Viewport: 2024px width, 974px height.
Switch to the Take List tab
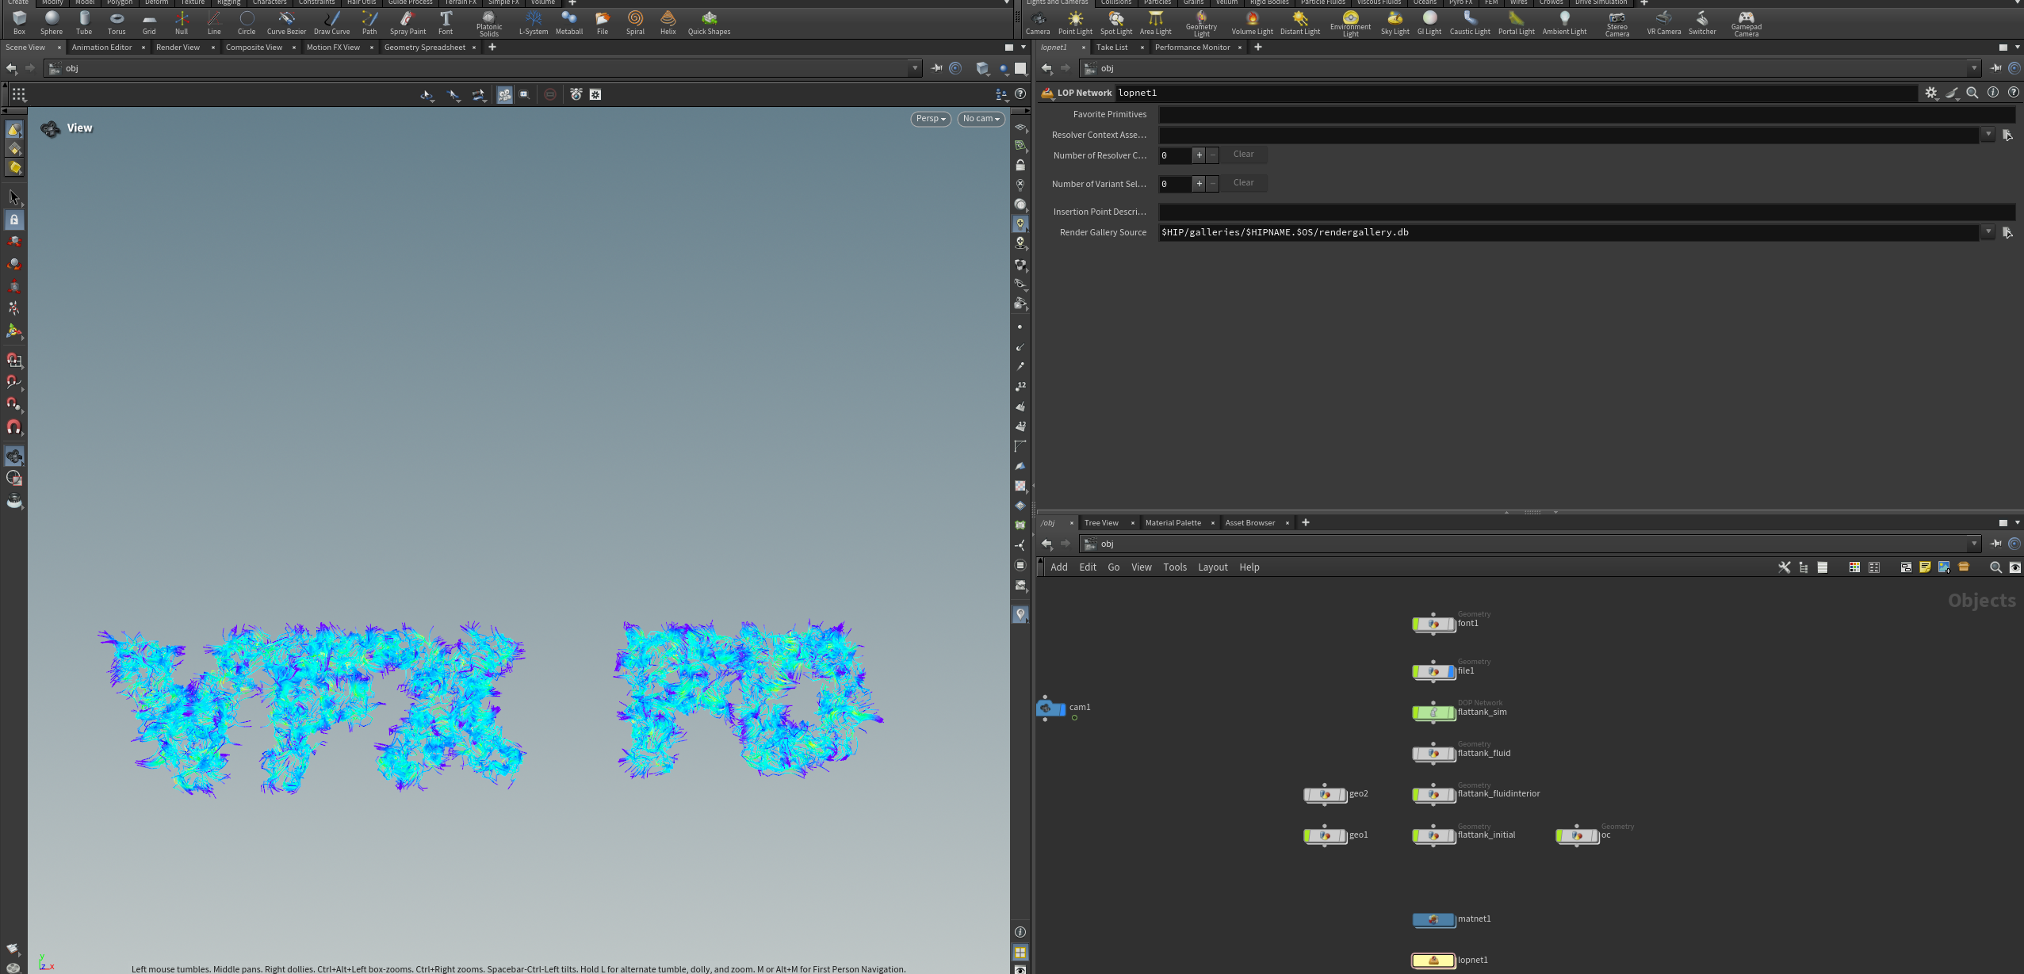1112,48
